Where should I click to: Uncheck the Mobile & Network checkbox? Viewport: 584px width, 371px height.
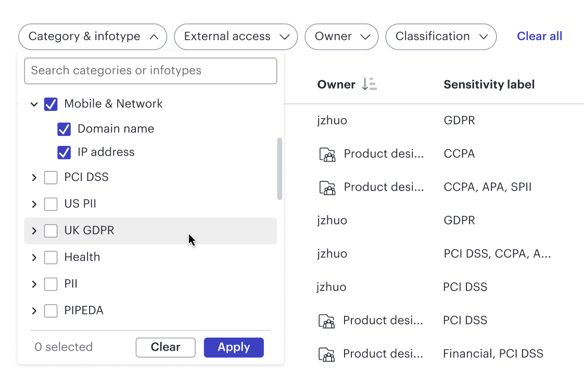50,104
